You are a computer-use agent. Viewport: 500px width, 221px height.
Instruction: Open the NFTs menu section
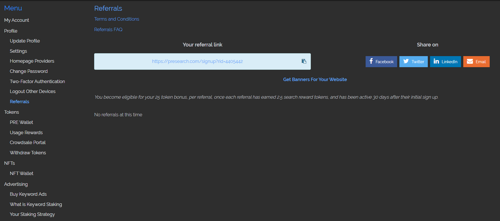pyautogui.click(x=9, y=163)
